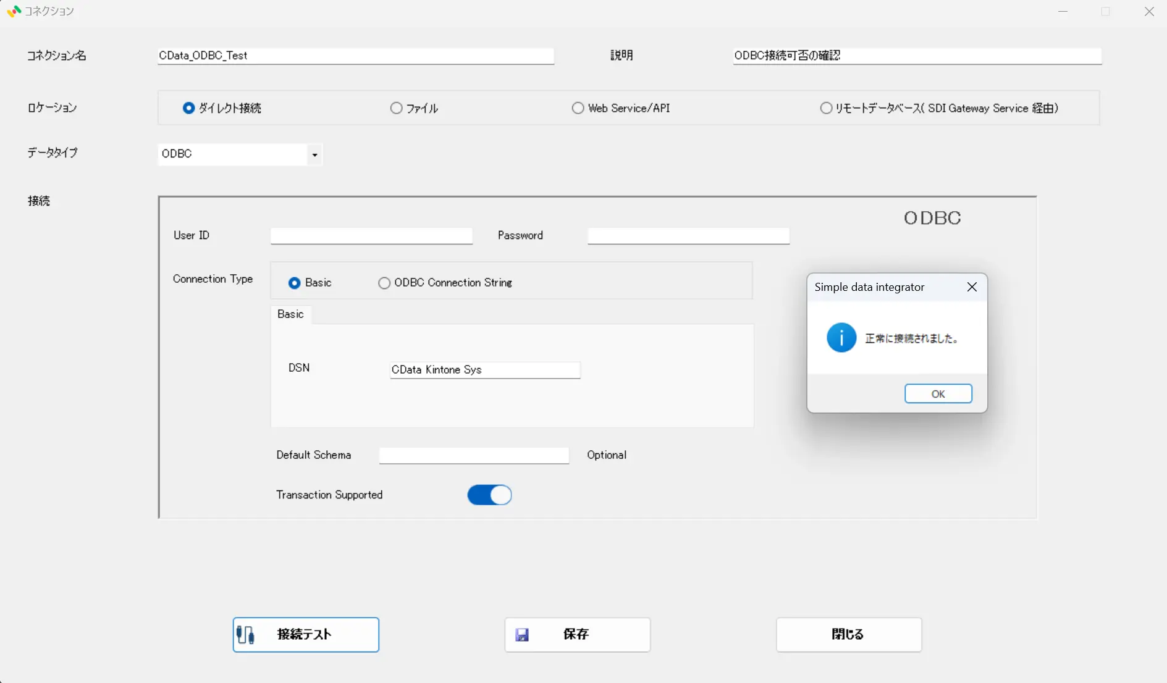Click the Default Schema text field

[474, 455]
